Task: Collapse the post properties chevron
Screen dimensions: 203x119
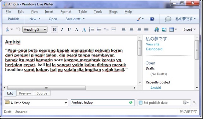Action: tap(194, 102)
